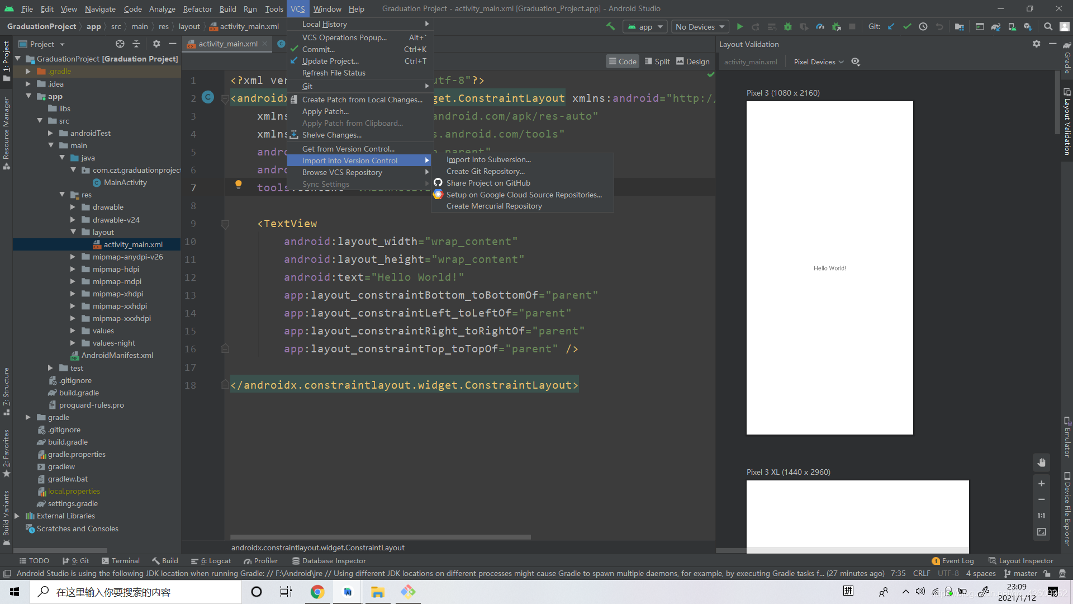Start debugging with the bug icon
Screen dimensions: 1073x604
click(x=788, y=26)
